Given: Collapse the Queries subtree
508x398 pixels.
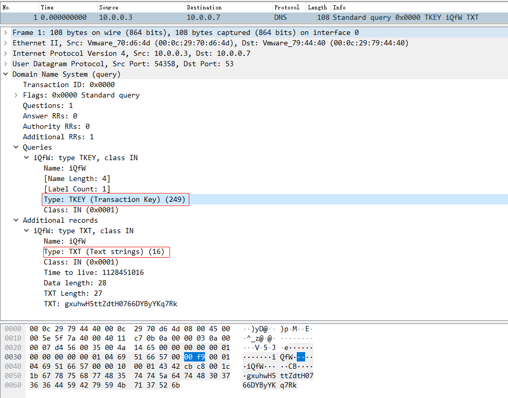Looking at the screenshot, I should (x=15, y=147).
